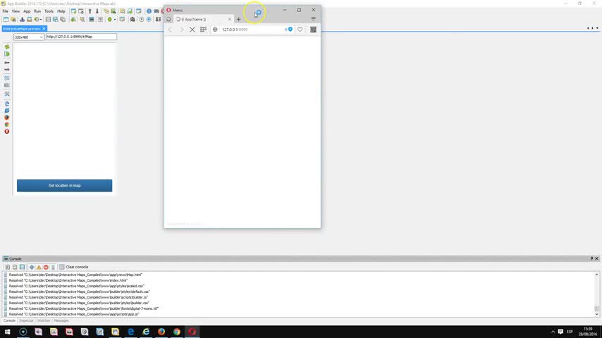Open the File menu in App Builder
This screenshot has height=338, width=602.
(x=6, y=11)
